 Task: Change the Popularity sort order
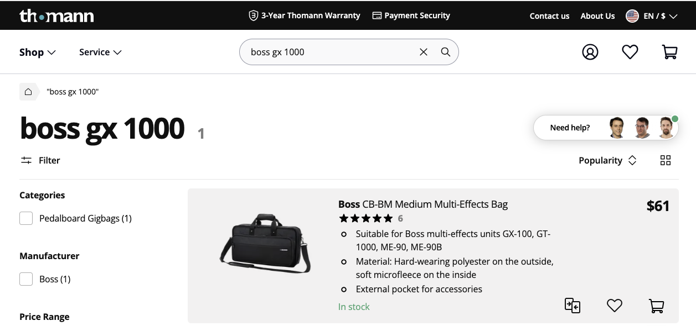coord(607,160)
